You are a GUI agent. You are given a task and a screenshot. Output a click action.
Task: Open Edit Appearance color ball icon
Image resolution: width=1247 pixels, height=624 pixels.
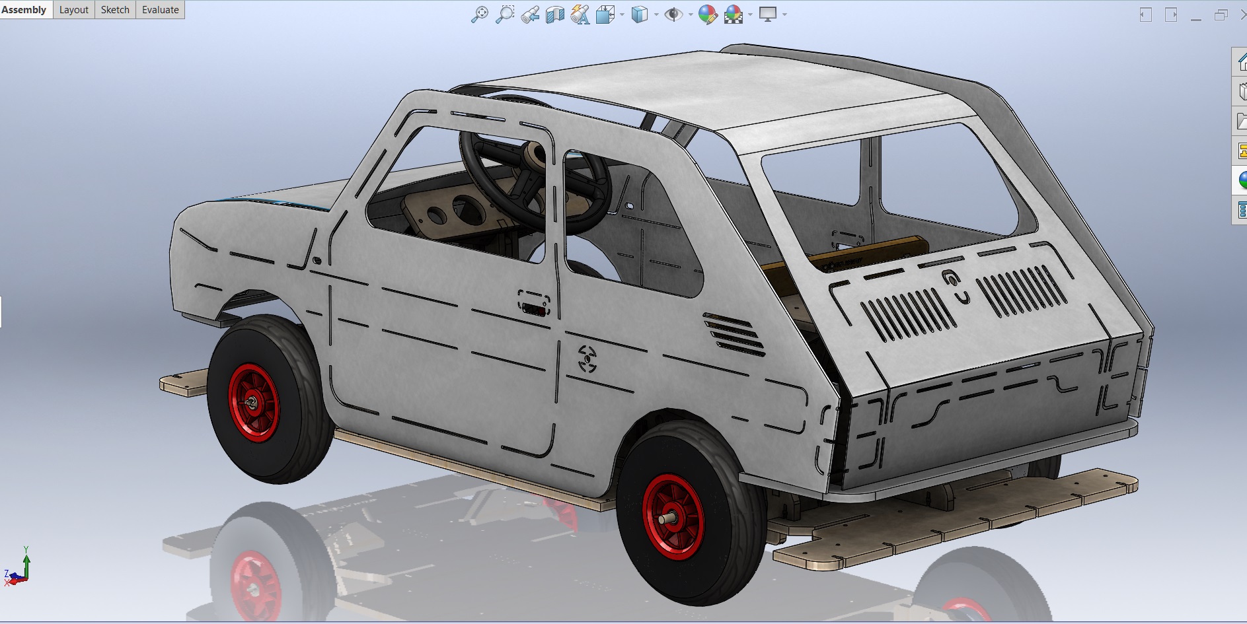point(708,15)
